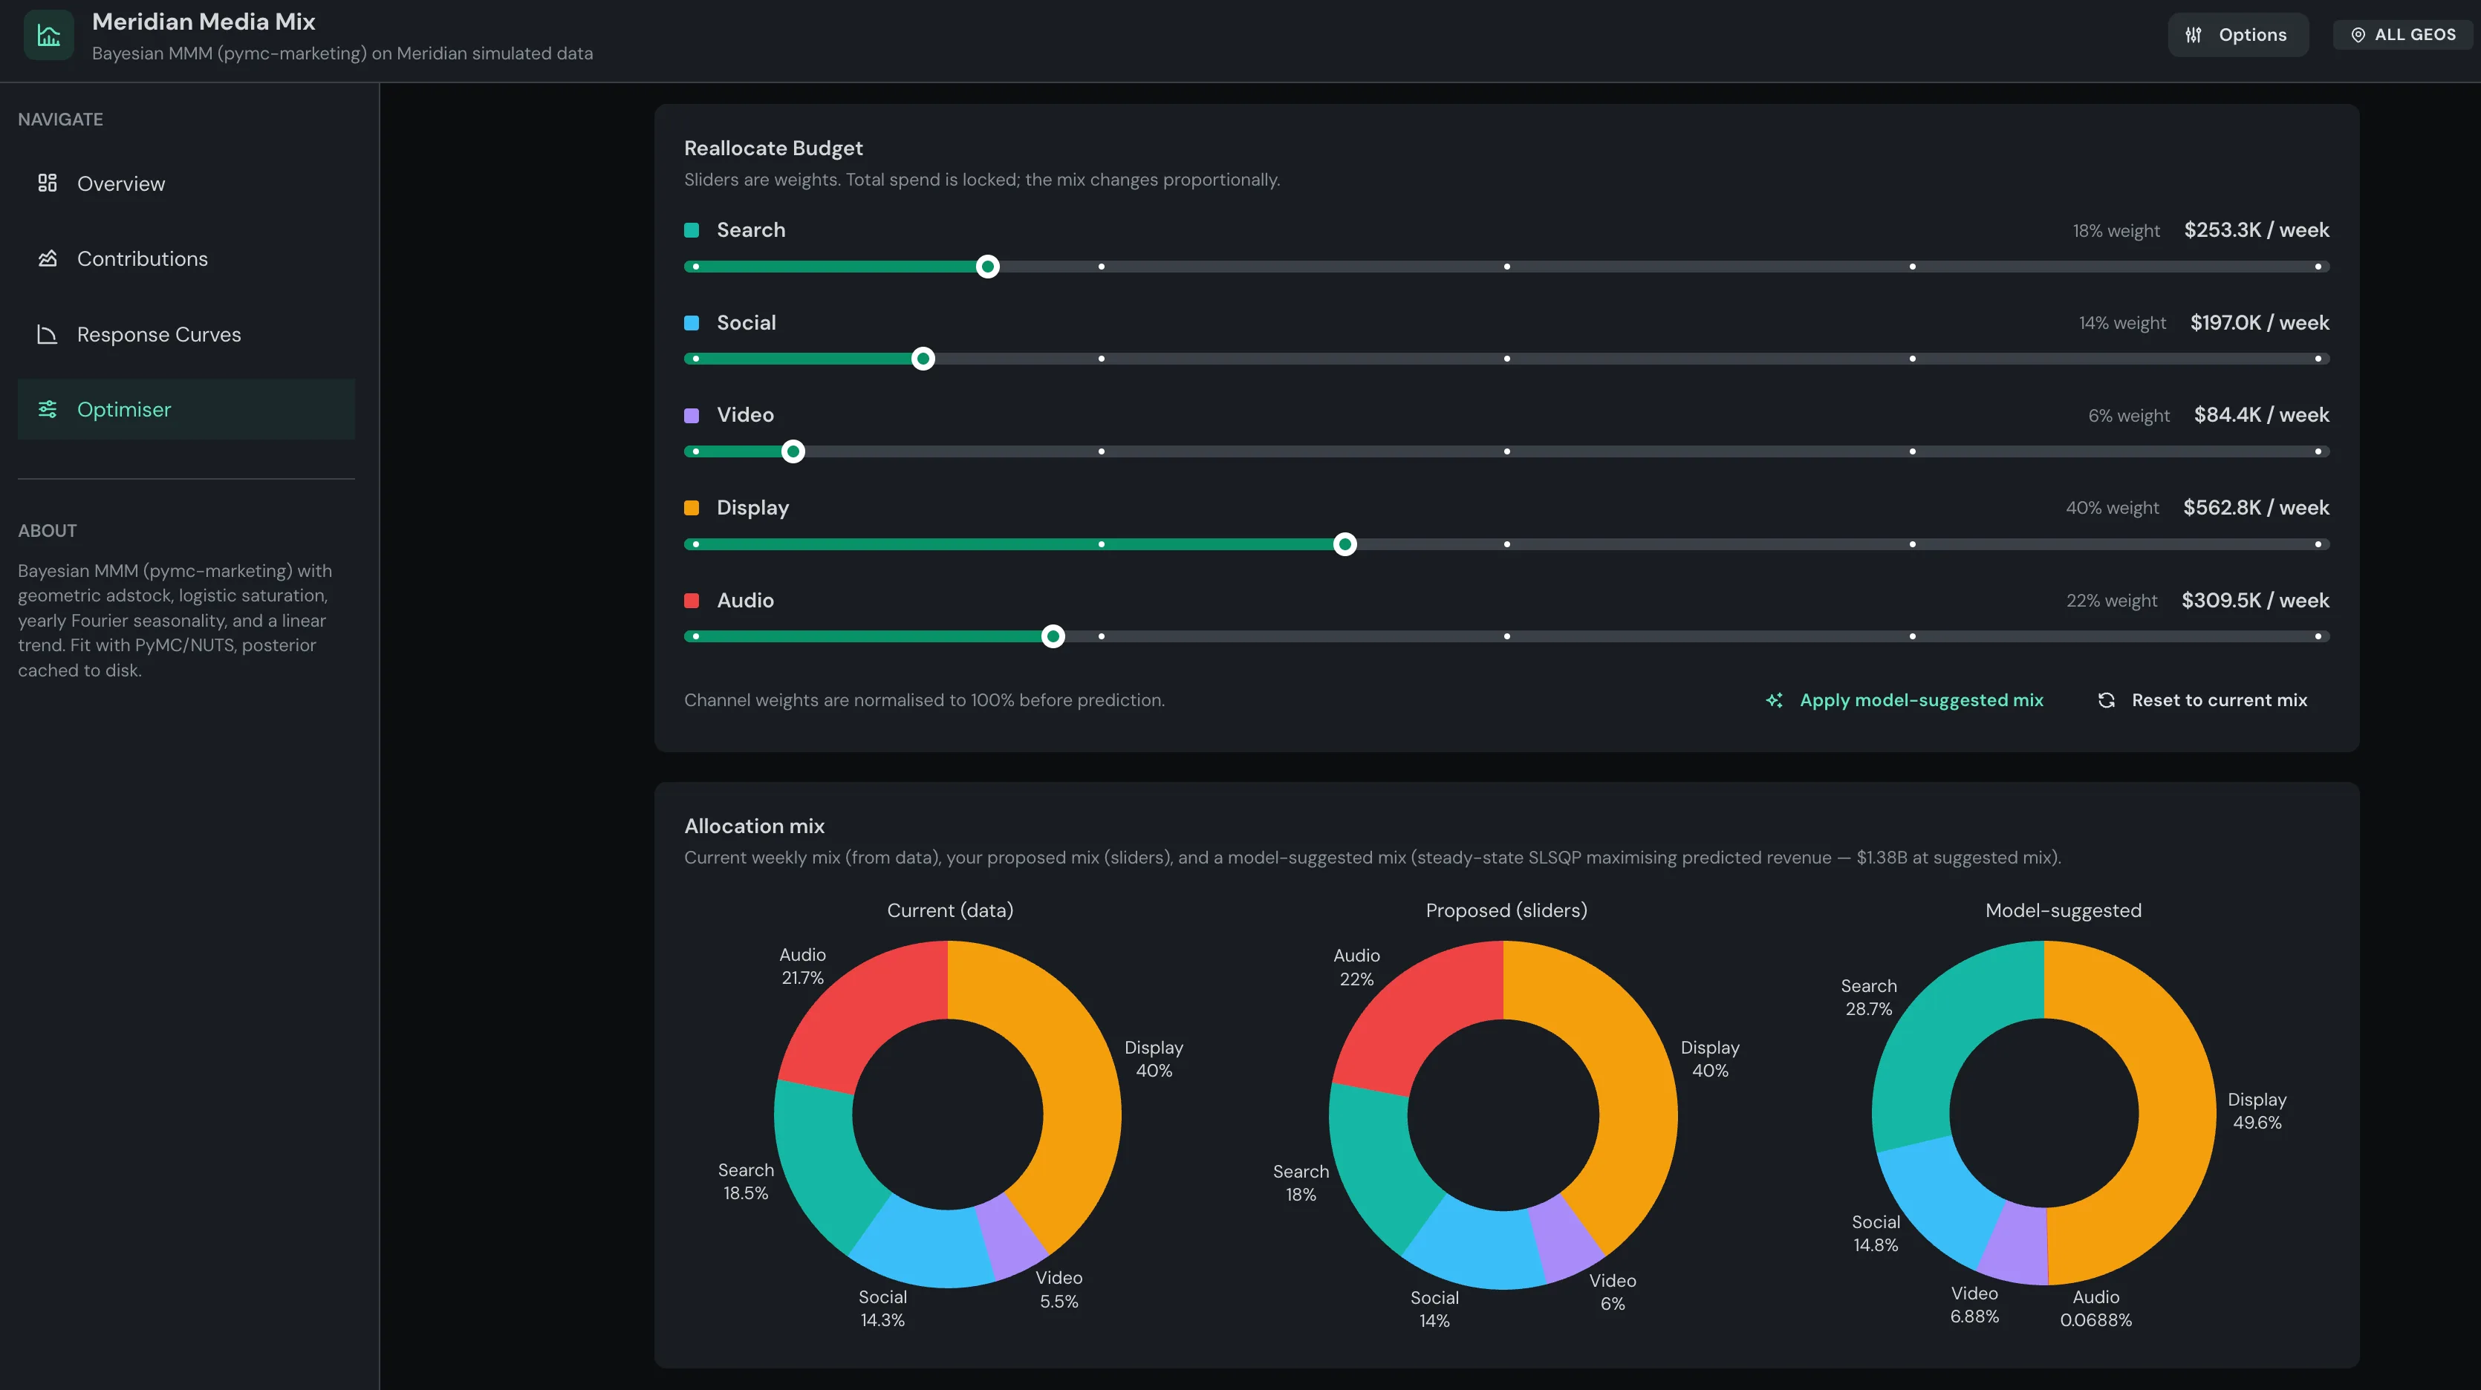Viewport: 2481px width, 1390px height.
Task: Click the 'Current (data)' chart title
Action: tap(949, 910)
